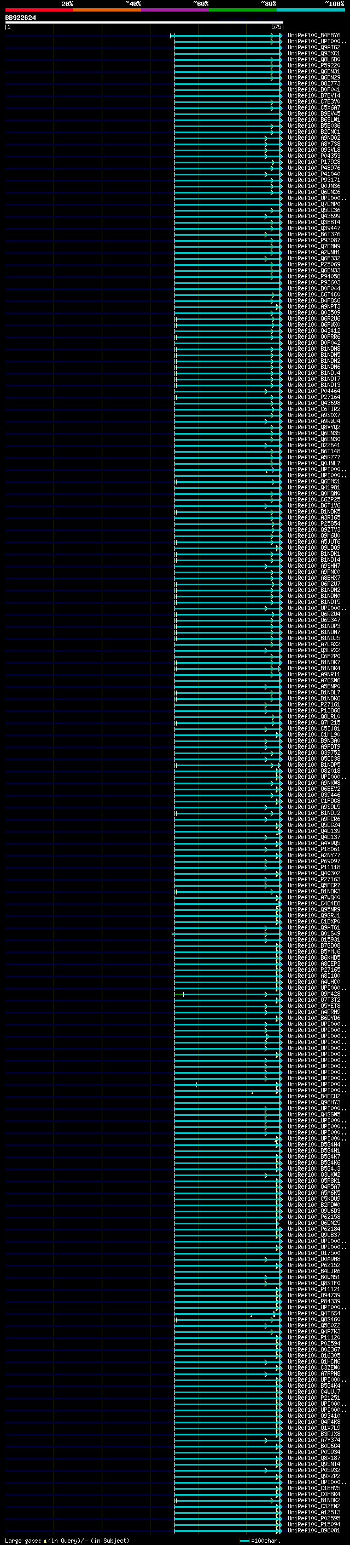This screenshot has height=1545, width=350.
Task: Select the UniRef100_P69097 hit label
Action: click(x=313, y=860)
